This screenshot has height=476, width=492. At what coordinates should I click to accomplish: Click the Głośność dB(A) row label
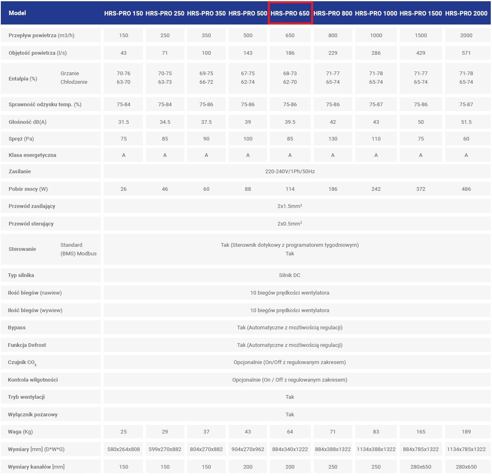pos(27,122)
